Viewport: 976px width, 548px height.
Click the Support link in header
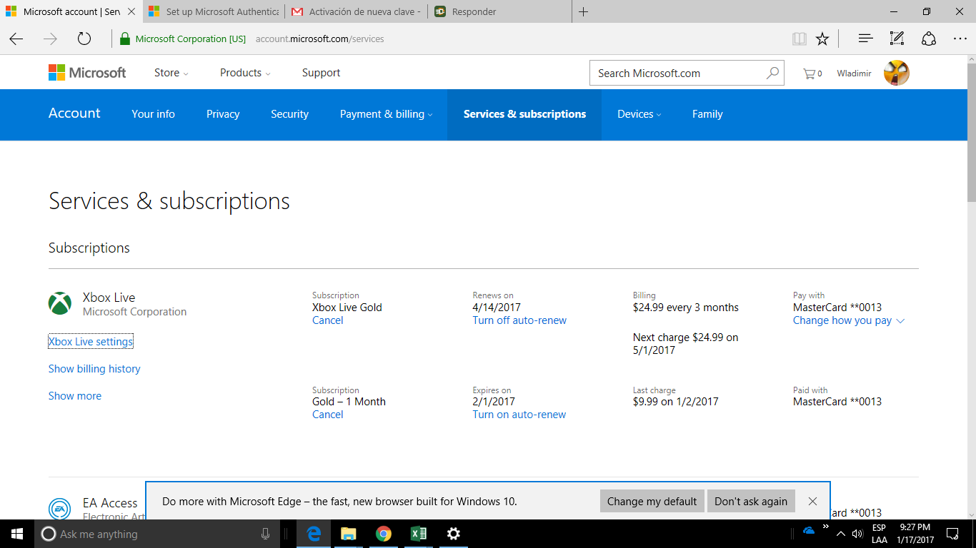click(x=321, y=73)
